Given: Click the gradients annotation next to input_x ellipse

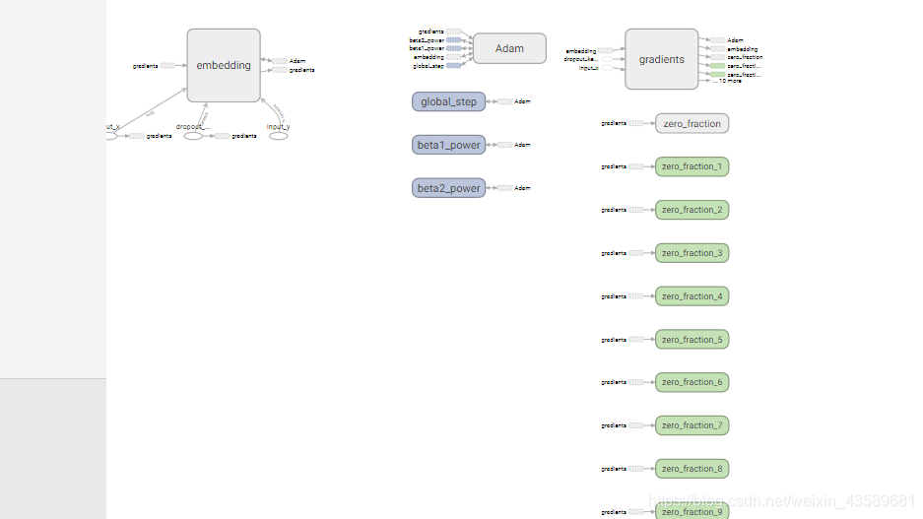Looking at the screenshot, I should pos(159,136).
